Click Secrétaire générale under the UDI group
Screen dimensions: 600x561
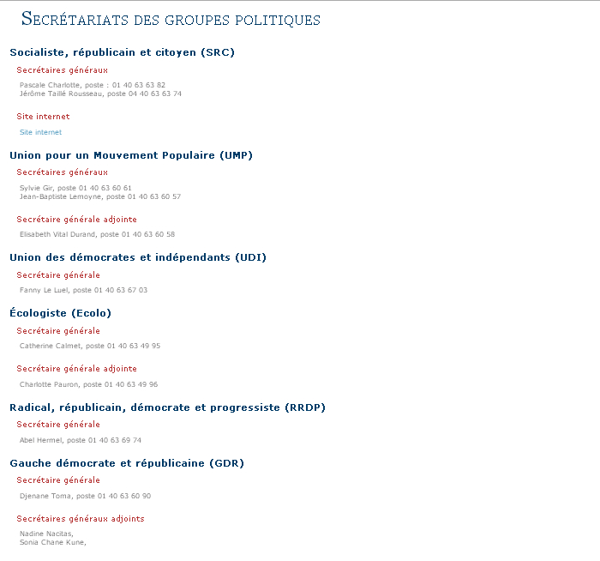(58, 275)
